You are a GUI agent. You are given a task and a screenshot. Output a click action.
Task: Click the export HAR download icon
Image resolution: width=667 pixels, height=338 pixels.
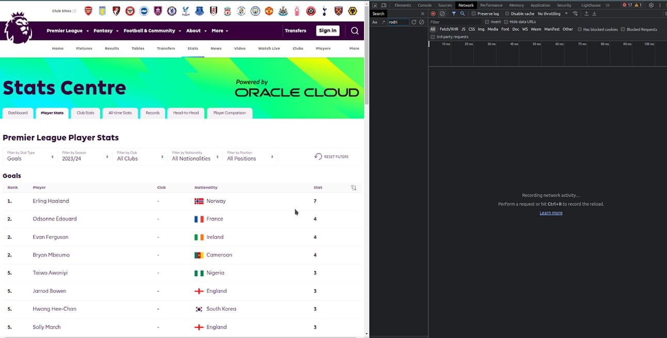(x=594, y=14)
